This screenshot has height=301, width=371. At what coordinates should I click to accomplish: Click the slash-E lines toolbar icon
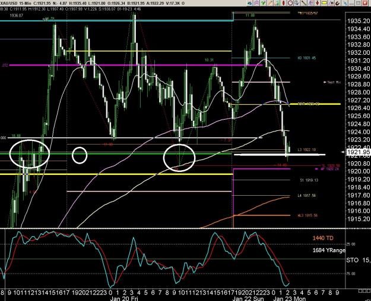(310, 3)
